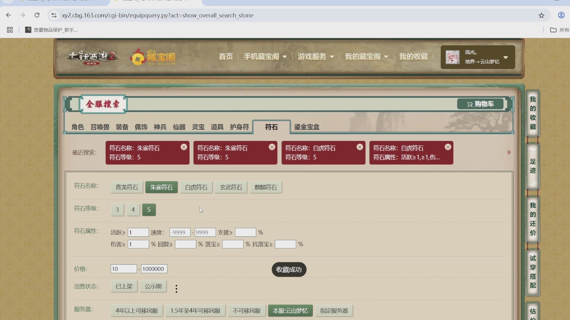Click the user avatar portrait

click(x=452, y=57)
